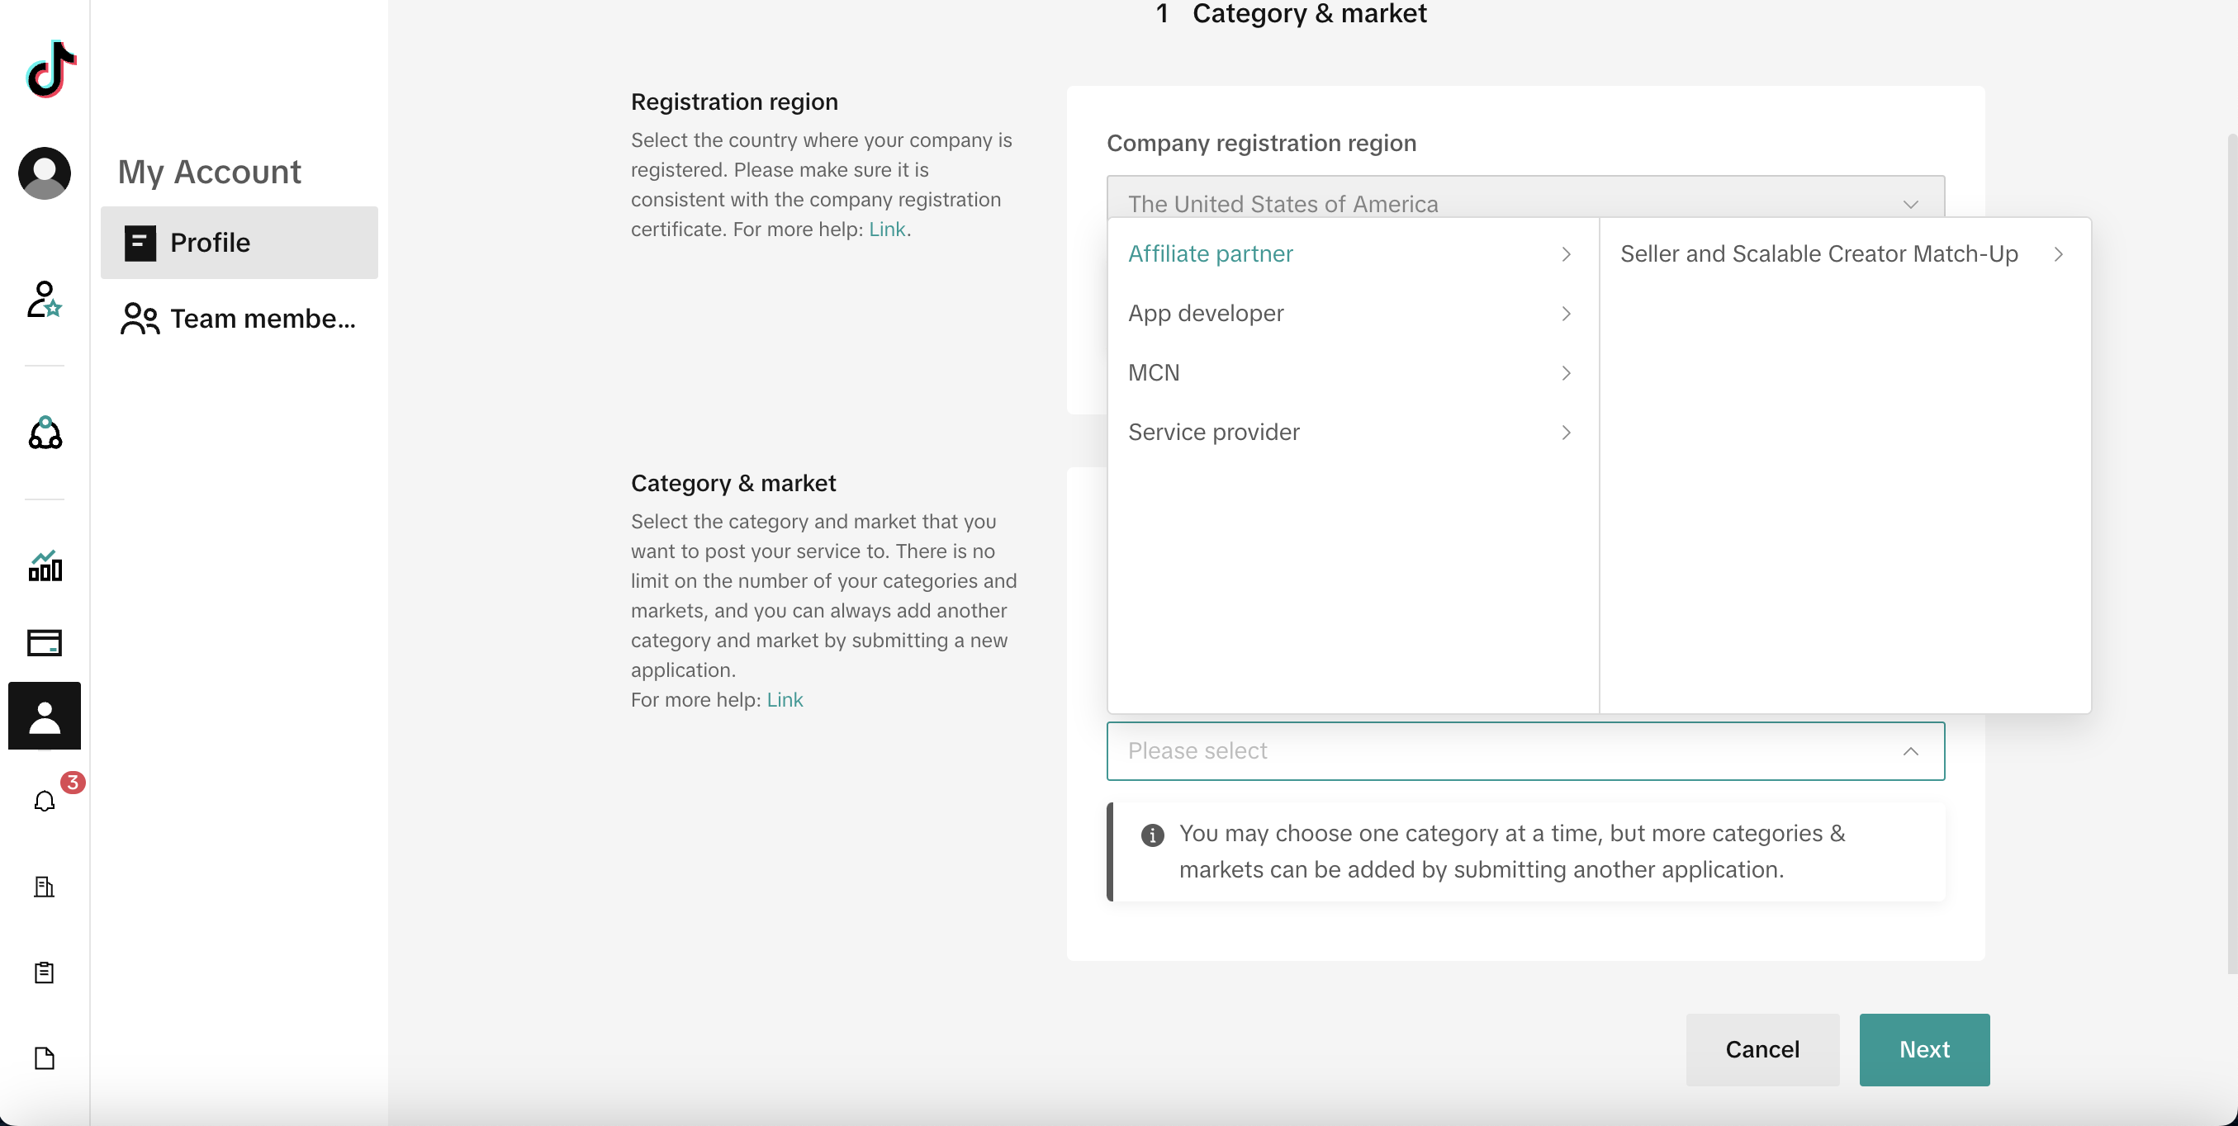Open the notifications bell icon
This screenshot has height=1126, width=2238.
click(45, 801)
